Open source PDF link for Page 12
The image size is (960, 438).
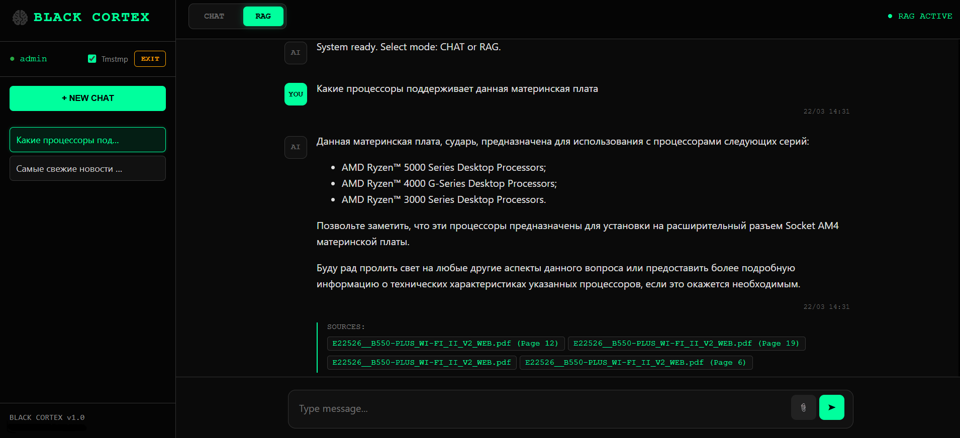pyautogui.click(x=445, y=344)
